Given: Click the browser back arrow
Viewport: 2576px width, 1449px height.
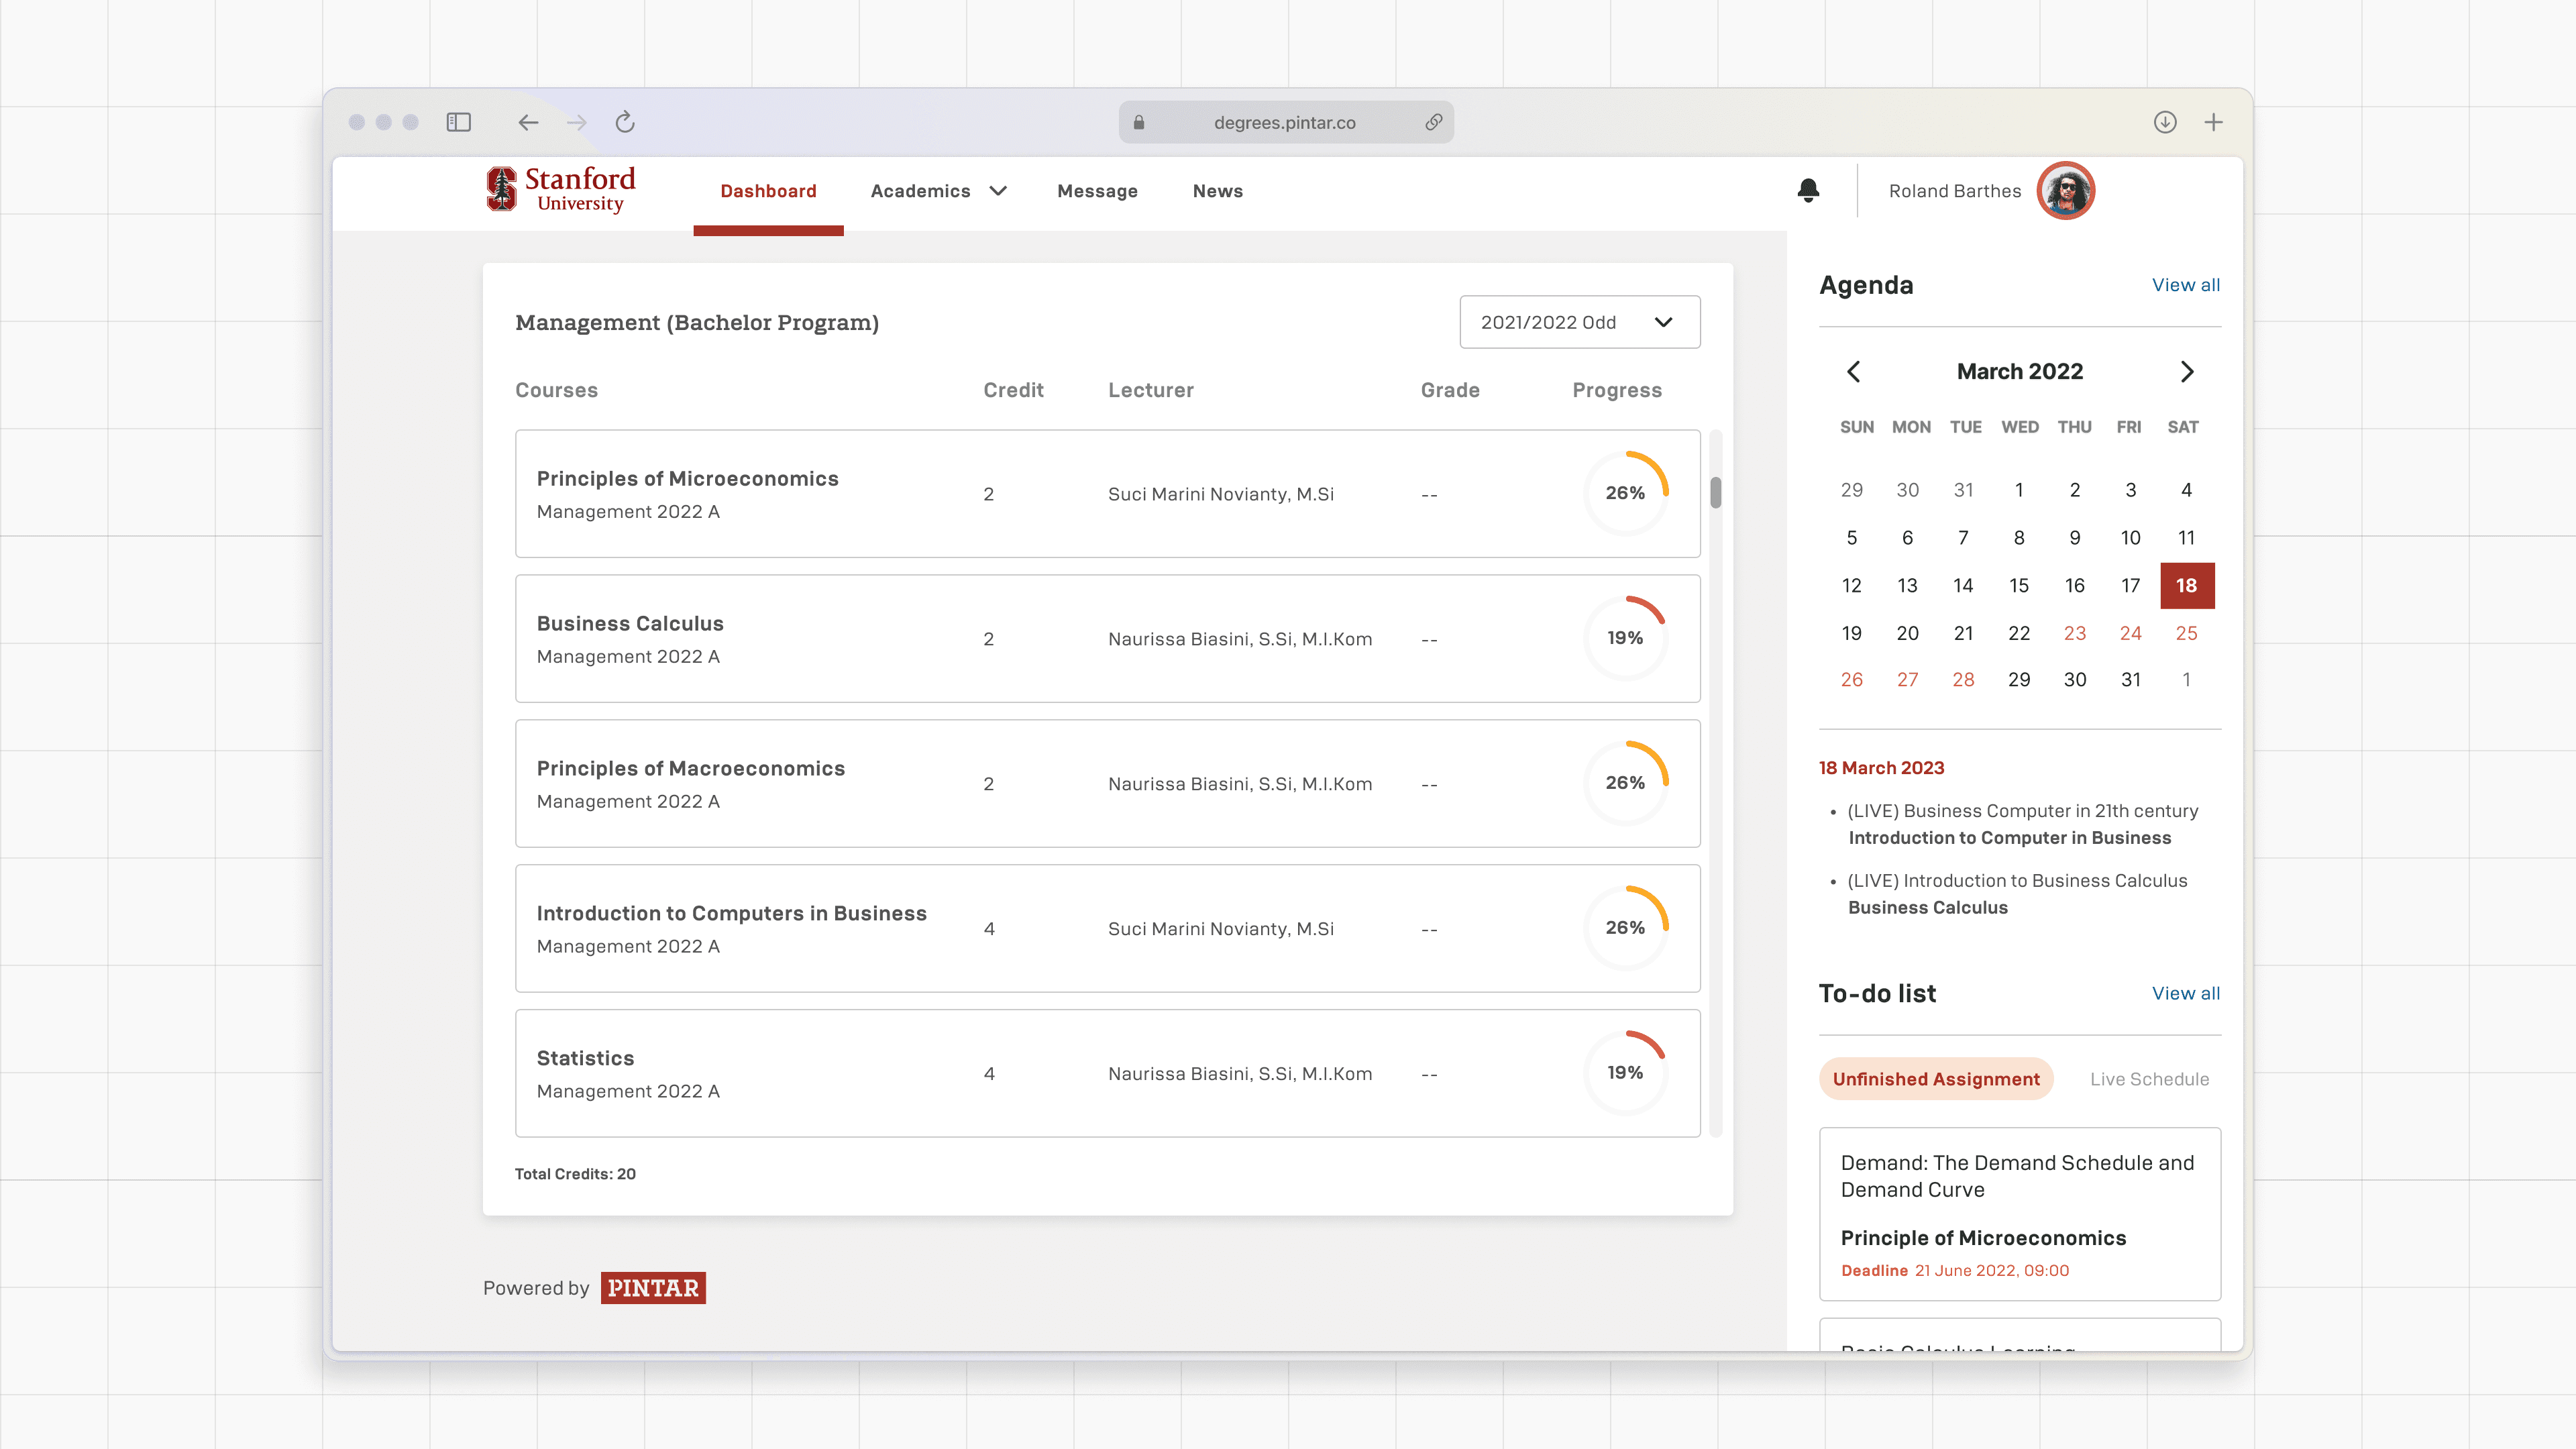Looking at the screenshot, I should [528, 122].
